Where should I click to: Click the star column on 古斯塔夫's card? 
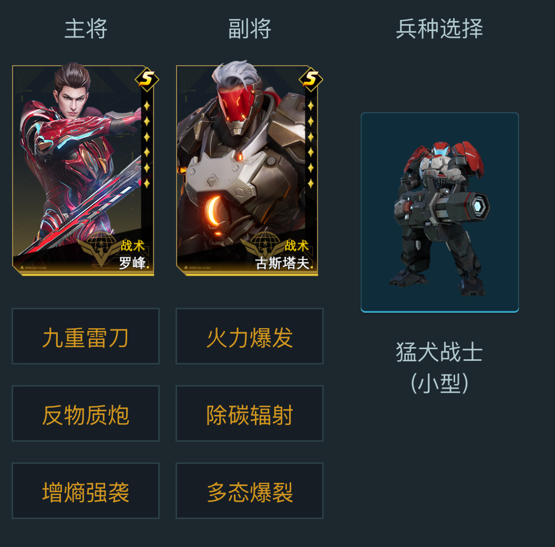311,145
